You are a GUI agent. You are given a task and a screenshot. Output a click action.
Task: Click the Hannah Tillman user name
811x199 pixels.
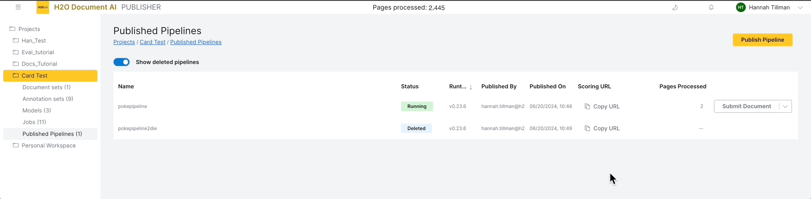tap(769, 8)
